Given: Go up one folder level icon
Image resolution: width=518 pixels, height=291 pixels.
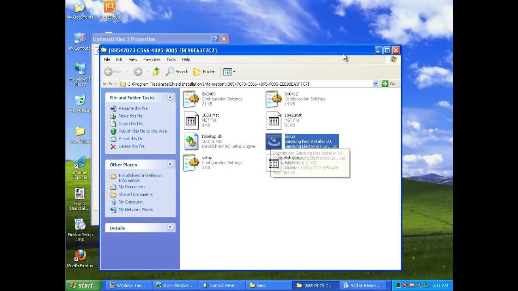Looking at the screenshot, I should [x=156, y=72].
